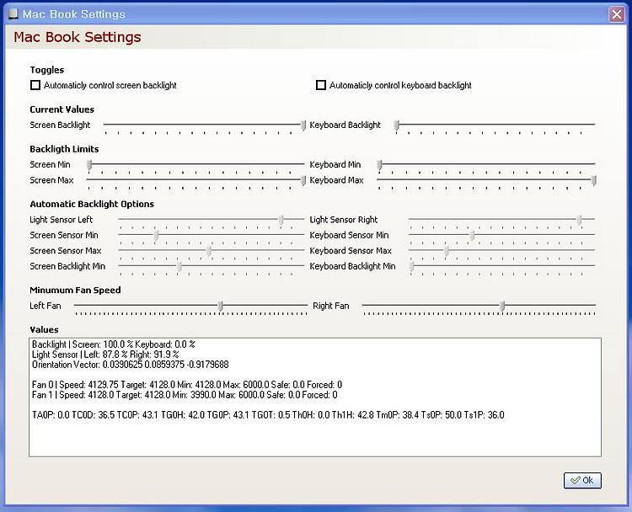The width and height of the screenshot is (632, 512).
Task: Click inside the Values text box
Action: tap(315, 397)
